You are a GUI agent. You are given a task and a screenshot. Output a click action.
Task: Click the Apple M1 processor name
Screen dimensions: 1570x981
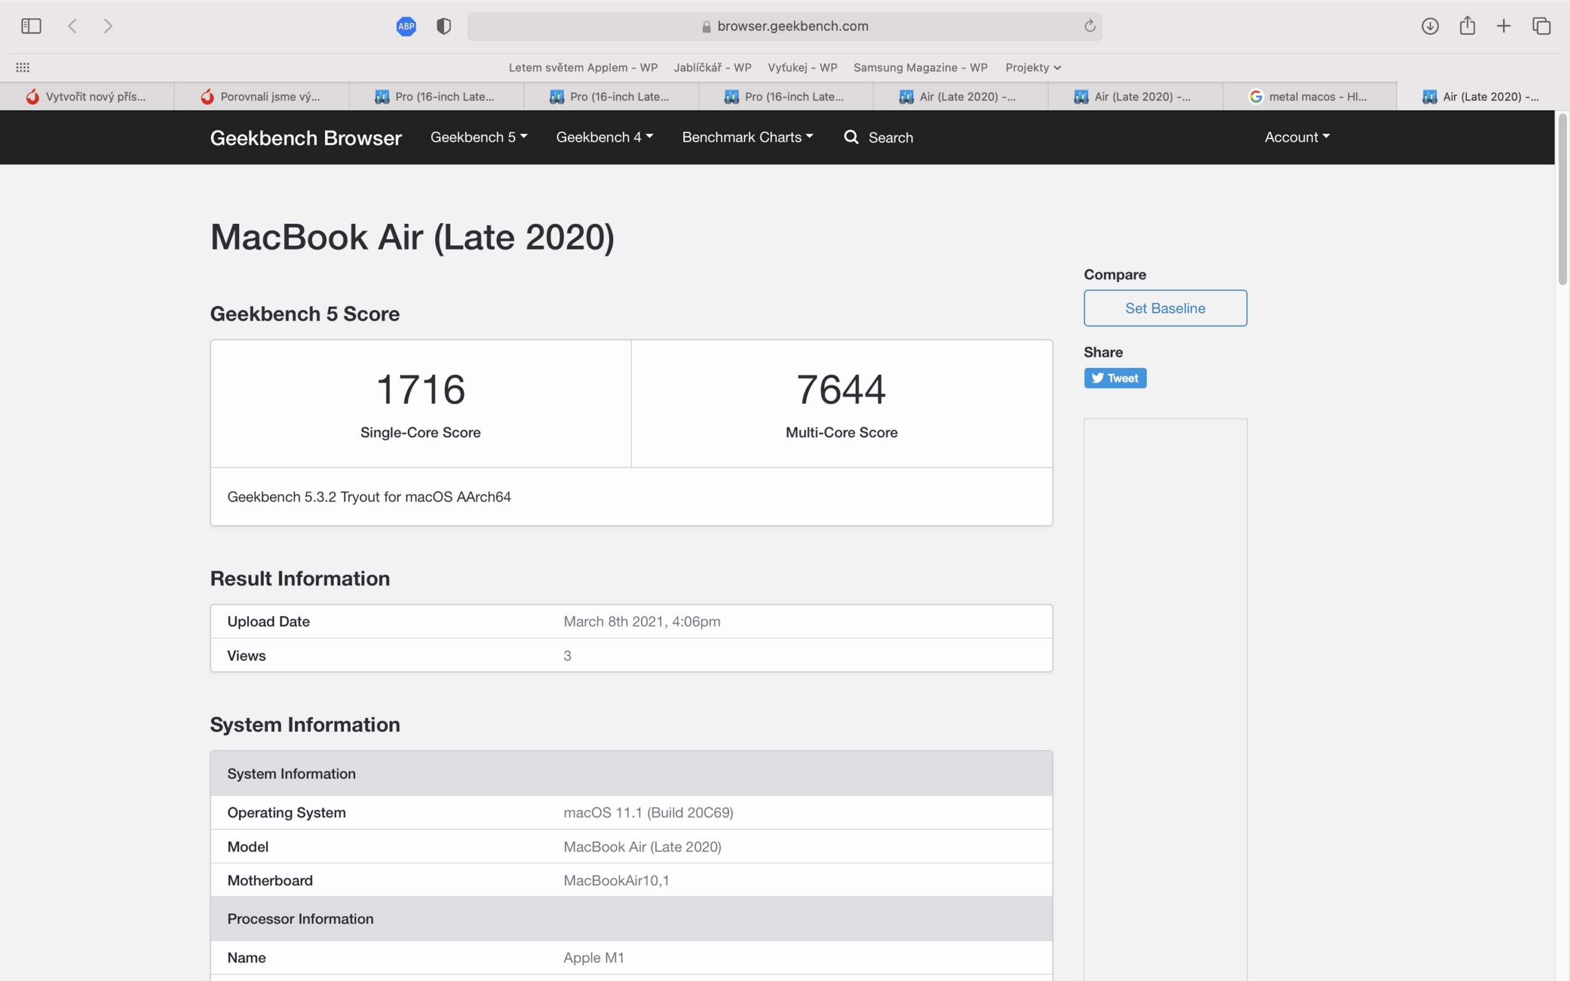pos(594,958)
